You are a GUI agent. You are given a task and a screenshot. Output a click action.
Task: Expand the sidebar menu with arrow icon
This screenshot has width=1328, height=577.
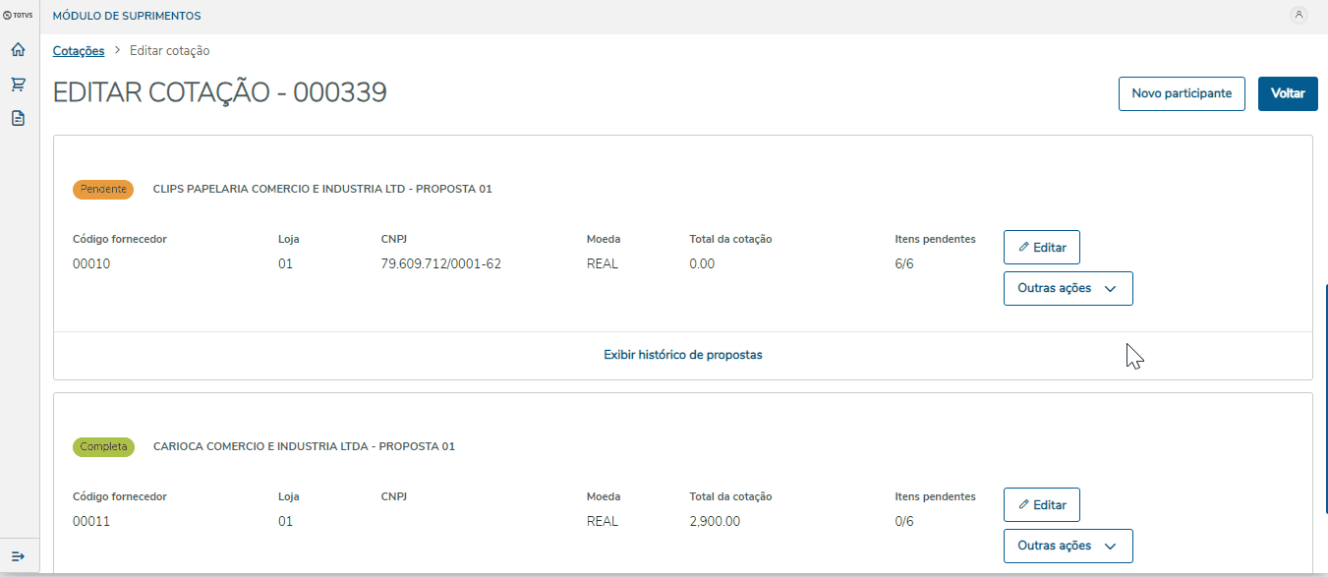tap(18, 556)
